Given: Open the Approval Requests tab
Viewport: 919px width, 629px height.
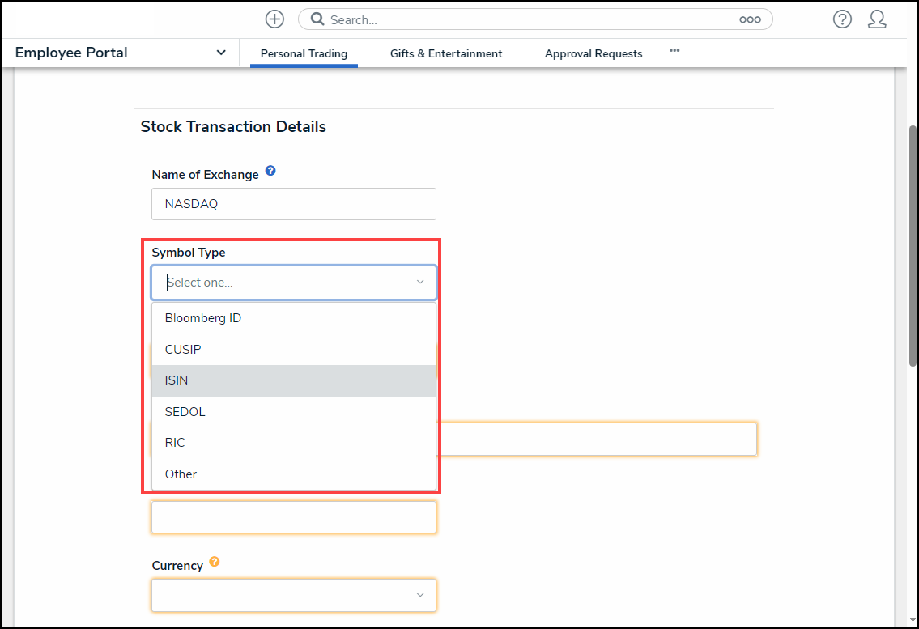Looking at the screenshot, I should click(x=594, y=53).
